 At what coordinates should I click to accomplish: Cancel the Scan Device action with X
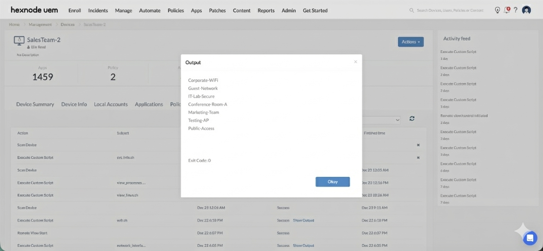click(x=418, y=145)
